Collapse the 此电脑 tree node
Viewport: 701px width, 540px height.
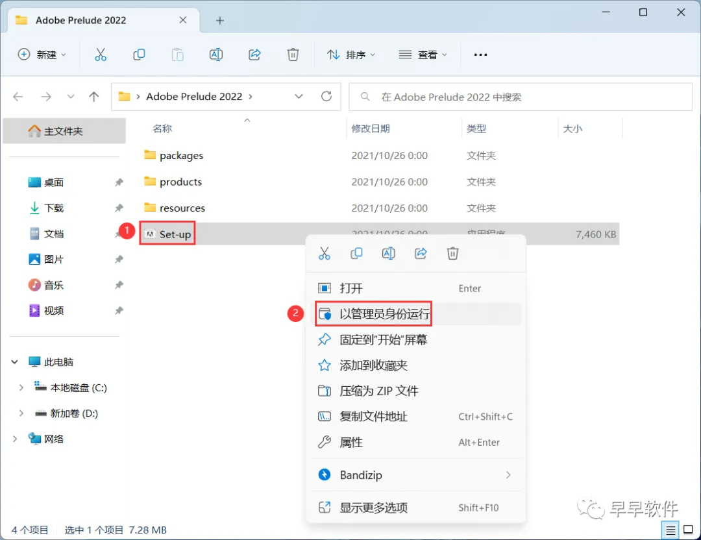pyautogui.click(x=15, y=362)
